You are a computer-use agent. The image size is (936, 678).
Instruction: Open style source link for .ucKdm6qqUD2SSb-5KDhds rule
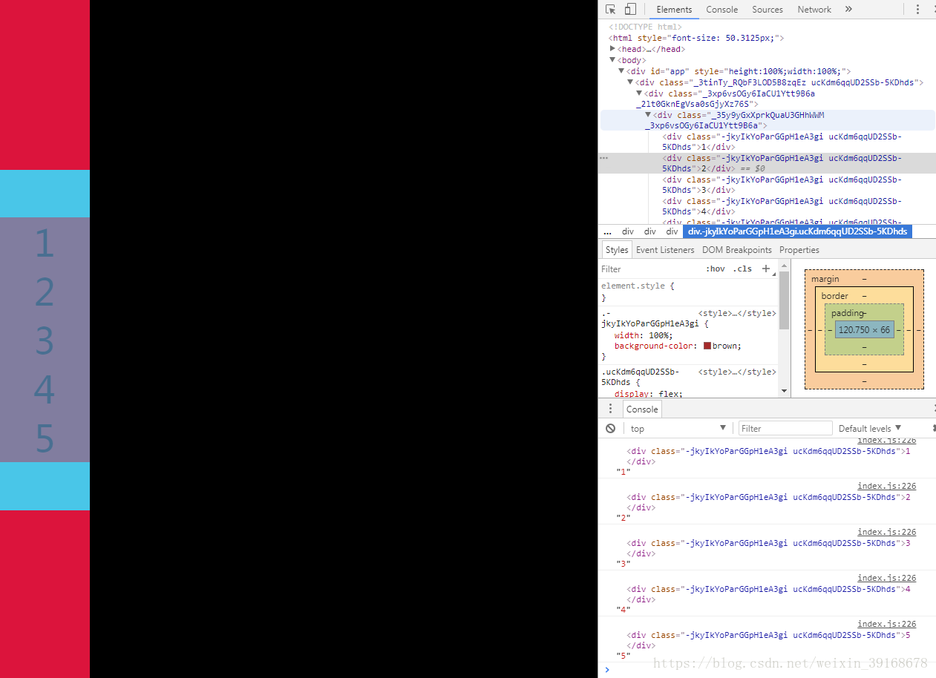click(737, 372)
